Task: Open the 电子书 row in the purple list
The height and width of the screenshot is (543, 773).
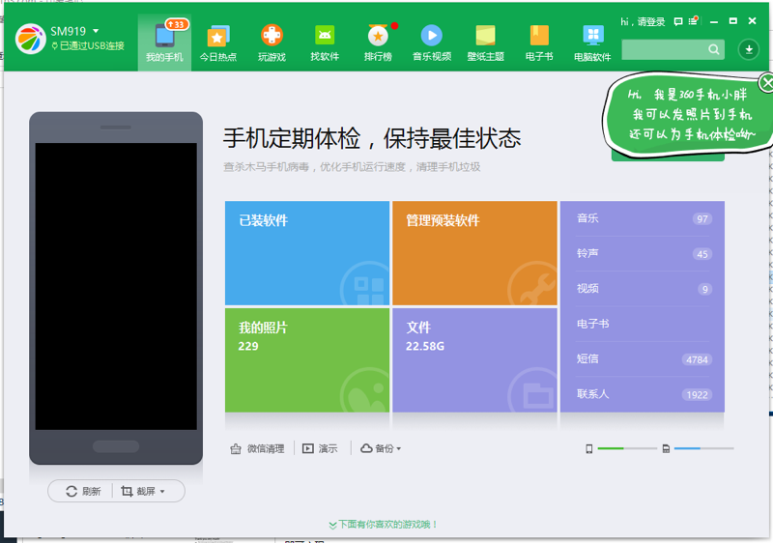Action: (643, 324)
